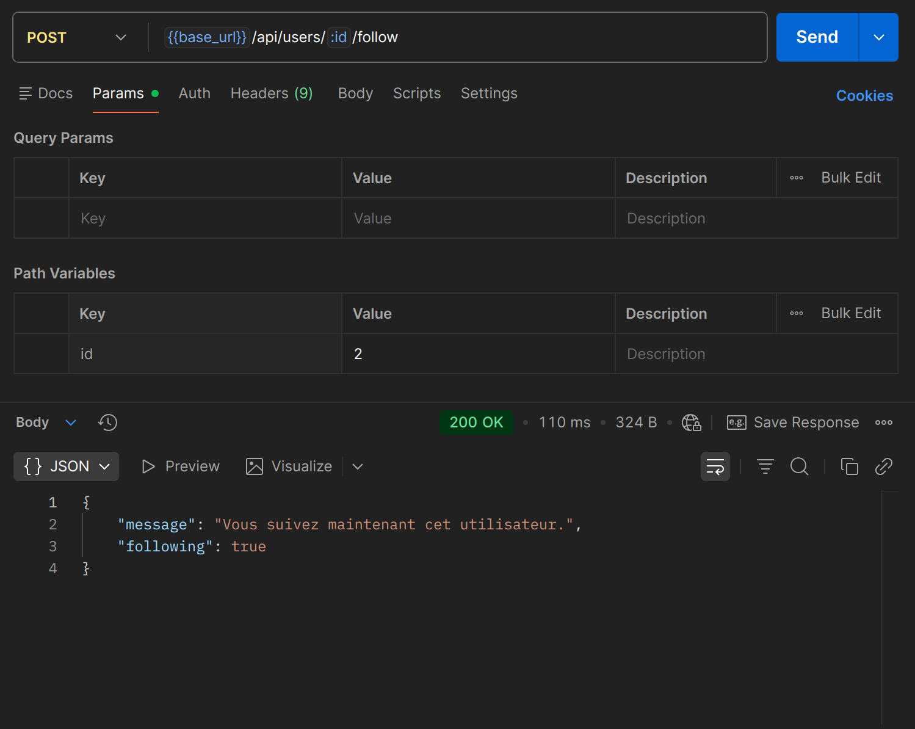Click the {{base_url}} variable in URL
The height and width of the screenshot is (729, 915).
click(x=207, y=37)
